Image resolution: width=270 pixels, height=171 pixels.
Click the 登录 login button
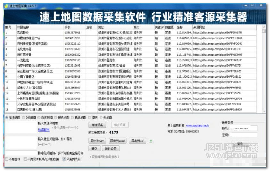click(240, 144)
